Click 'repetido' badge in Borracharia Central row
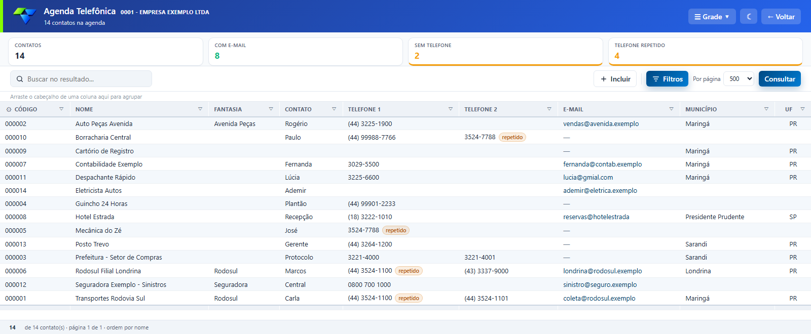This screenshot has height=334, width=811. point(512,137)
